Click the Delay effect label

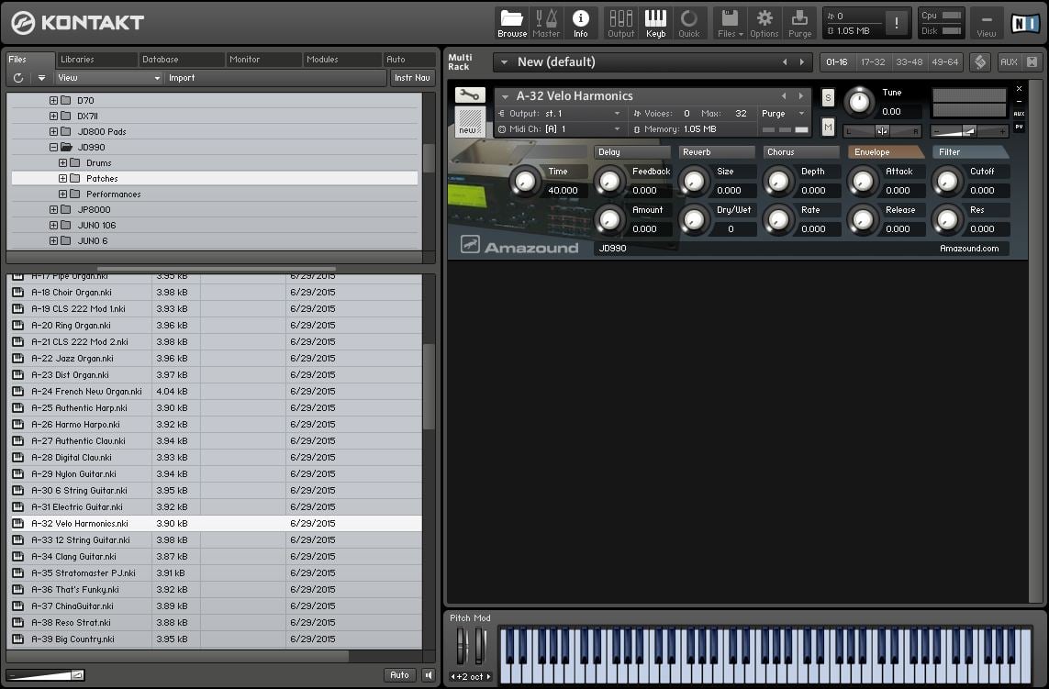pos(631,152)
